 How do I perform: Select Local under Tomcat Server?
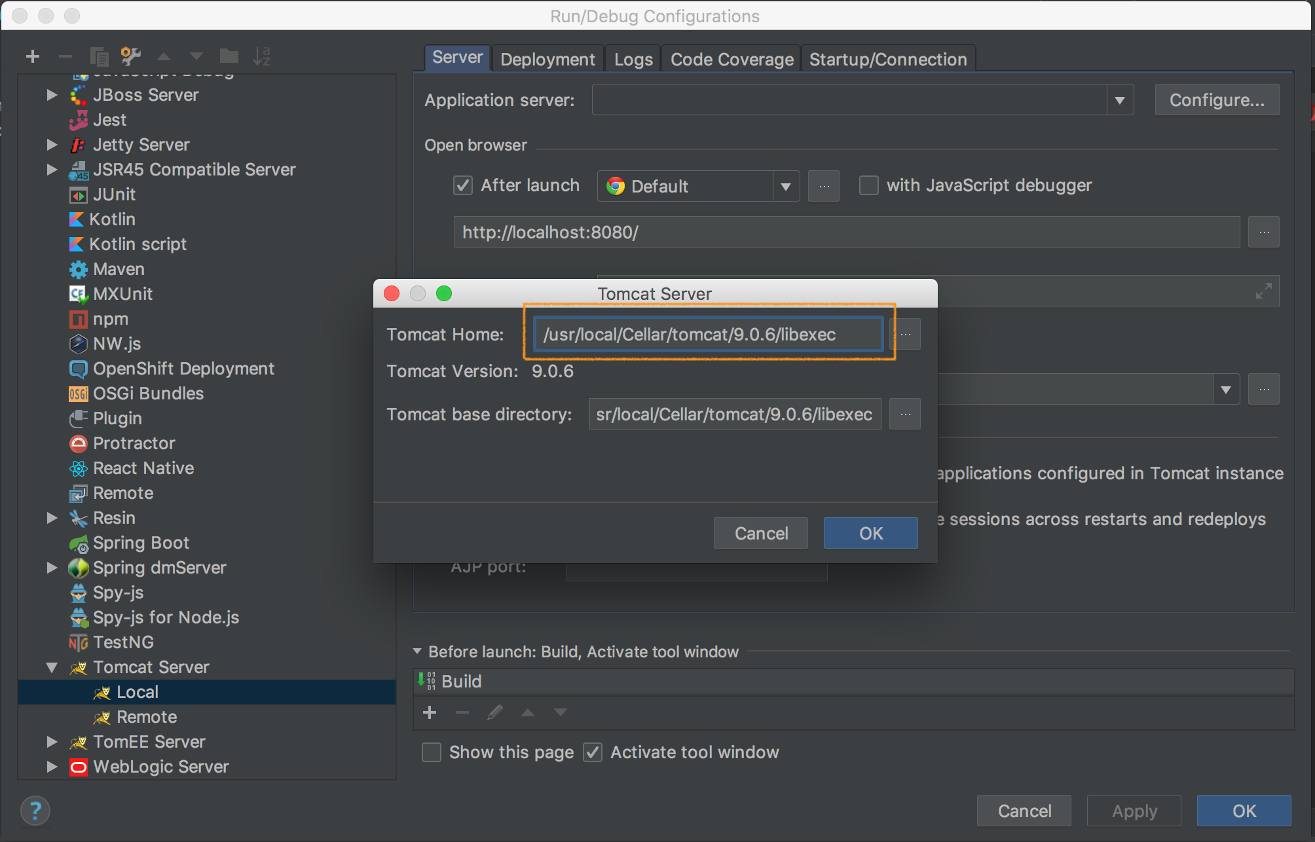coord(207,692)
